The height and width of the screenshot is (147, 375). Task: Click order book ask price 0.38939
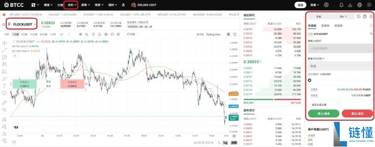248,29
